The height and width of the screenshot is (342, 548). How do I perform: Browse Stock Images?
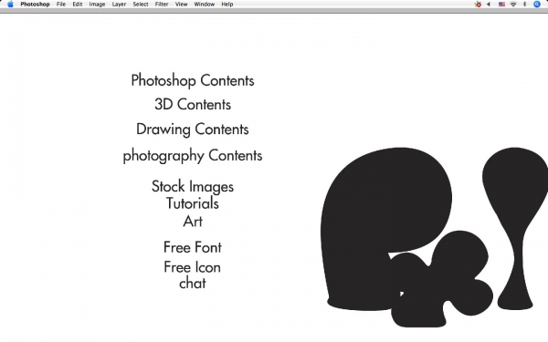(193, 187)
